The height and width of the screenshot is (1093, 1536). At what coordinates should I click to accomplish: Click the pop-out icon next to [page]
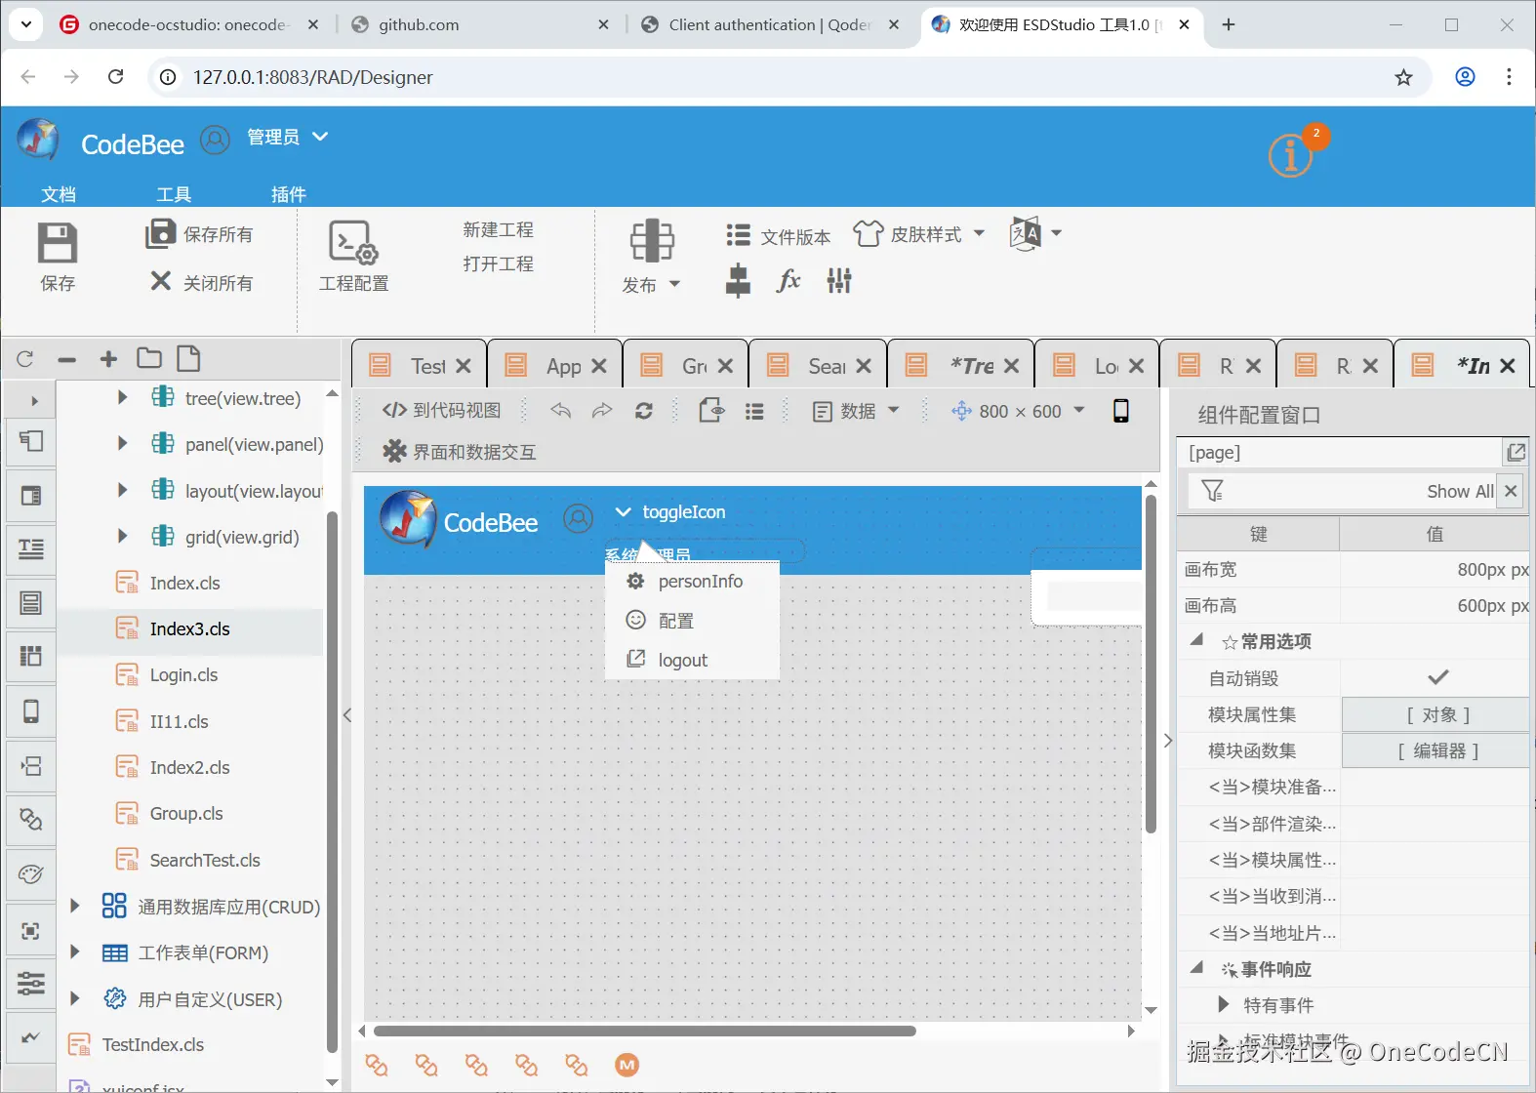point(1516,452)
